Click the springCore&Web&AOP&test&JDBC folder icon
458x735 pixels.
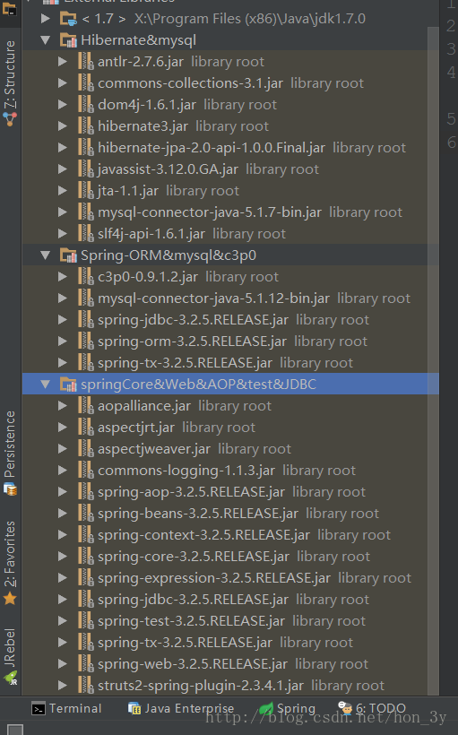(x=68, y=385)
